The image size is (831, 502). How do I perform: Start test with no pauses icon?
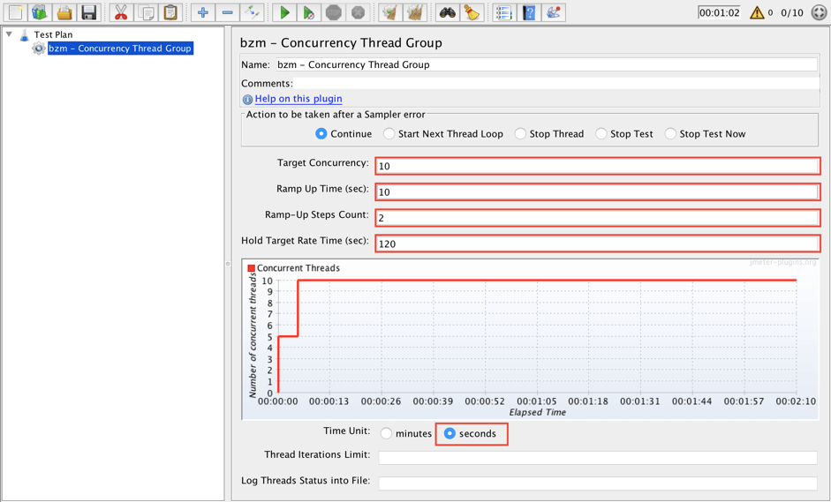308,12
